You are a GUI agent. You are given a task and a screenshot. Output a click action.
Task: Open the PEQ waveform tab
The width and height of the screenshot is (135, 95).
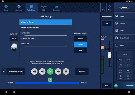tap(44, 8)
